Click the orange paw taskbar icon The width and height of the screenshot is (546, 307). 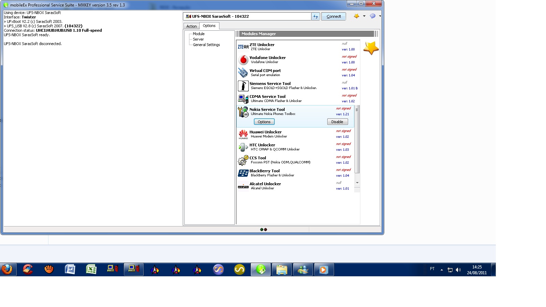[x=49, y=269]
